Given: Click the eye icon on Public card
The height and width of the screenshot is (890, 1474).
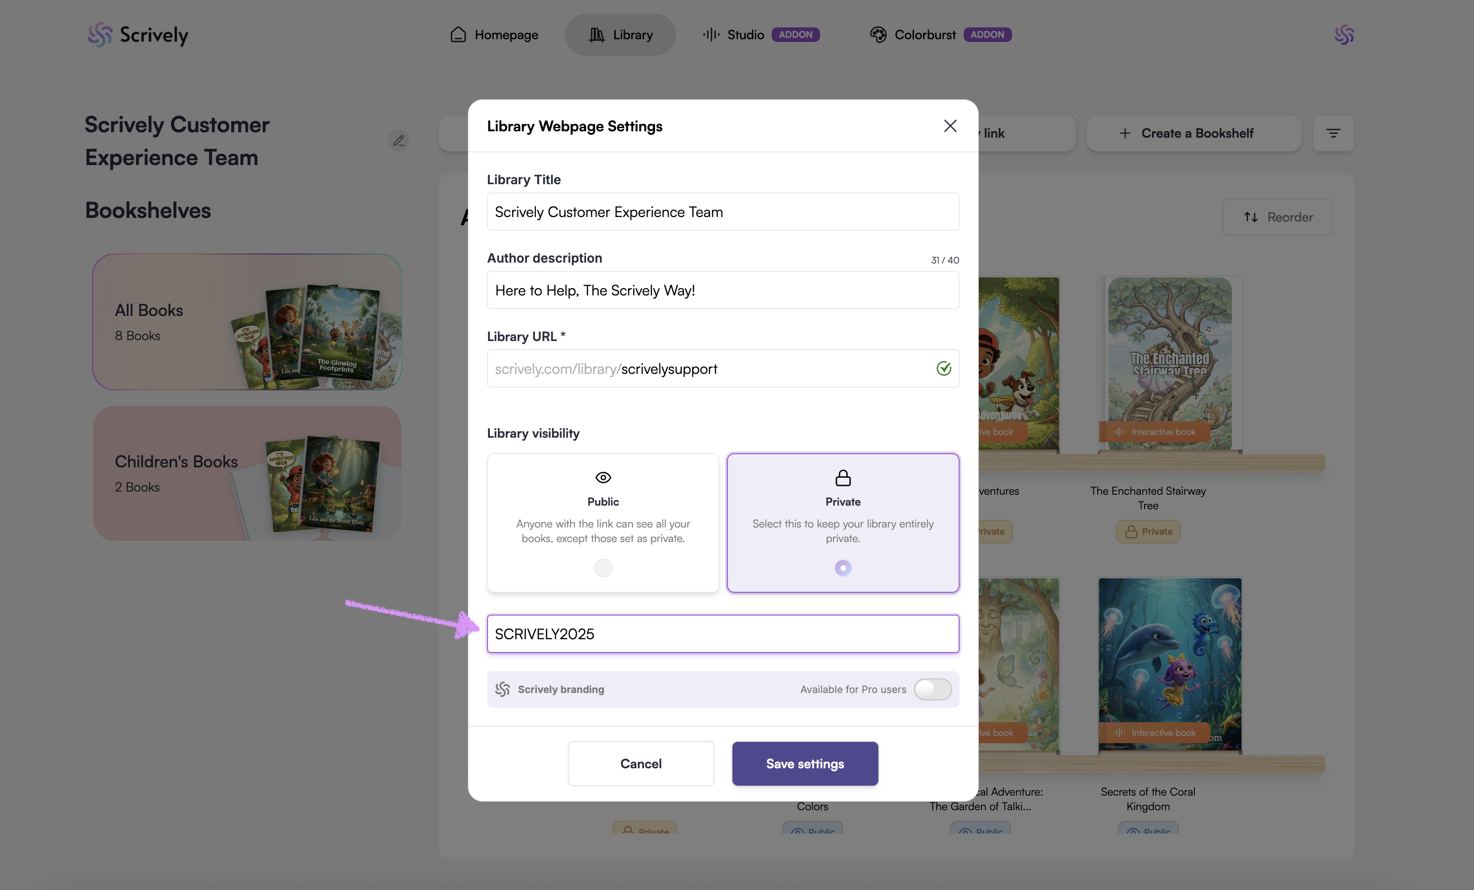Looking at the screenshot, I should point(603,477).
